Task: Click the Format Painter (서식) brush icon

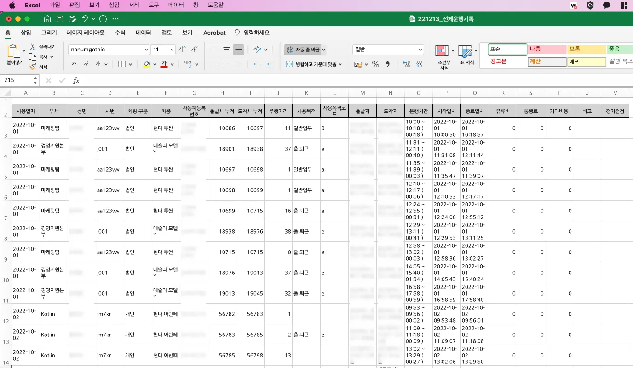Action: point(33,67)
